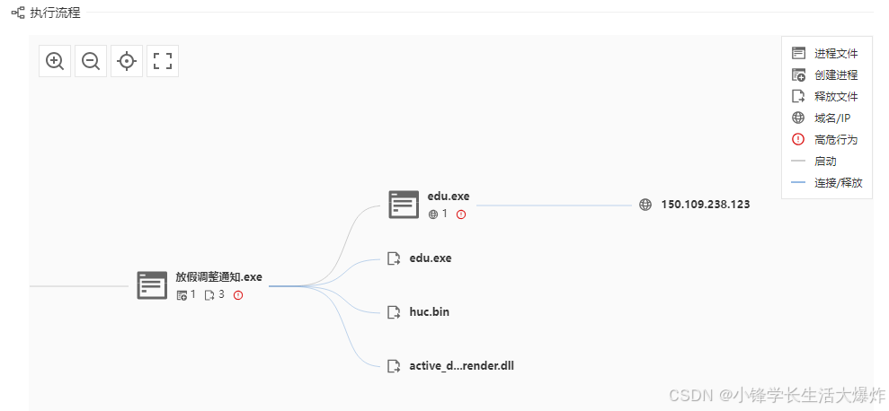
Task: Zoom out of the execution flow graph
Action: coord(91,61)
